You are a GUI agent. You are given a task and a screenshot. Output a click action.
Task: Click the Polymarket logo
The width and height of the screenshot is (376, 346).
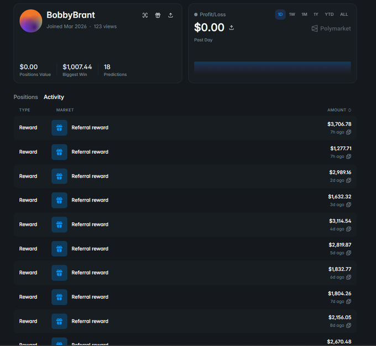331,29
